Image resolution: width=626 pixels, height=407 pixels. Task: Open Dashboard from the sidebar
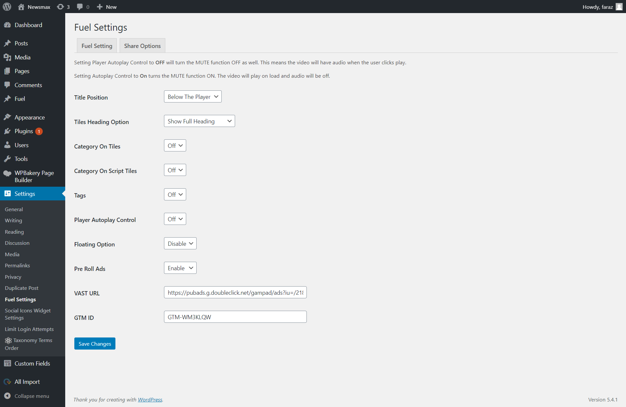[x=28, y=25]
